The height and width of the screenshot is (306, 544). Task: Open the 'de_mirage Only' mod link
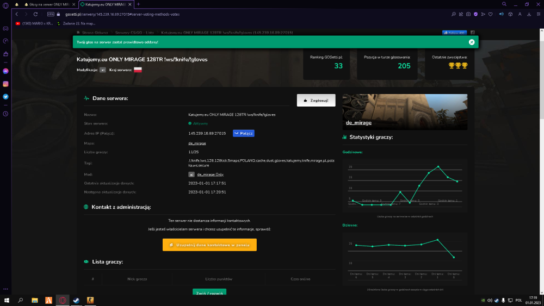pyautogui.click(x=210, y=174)
